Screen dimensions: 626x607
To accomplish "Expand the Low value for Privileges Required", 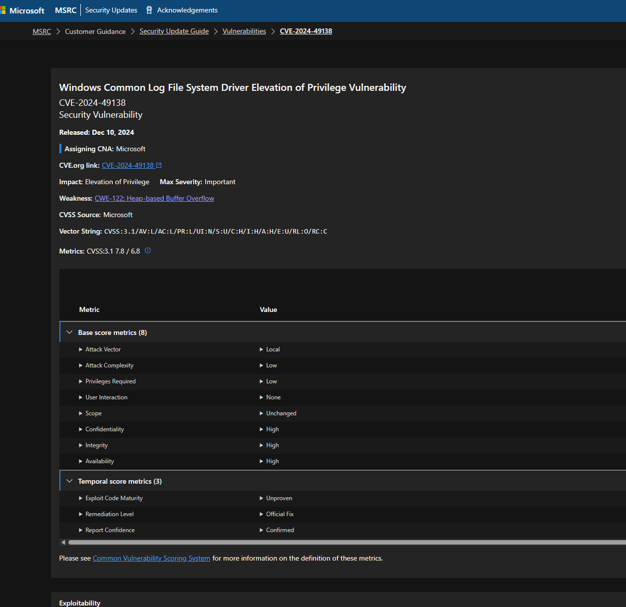I will [262, 381].
